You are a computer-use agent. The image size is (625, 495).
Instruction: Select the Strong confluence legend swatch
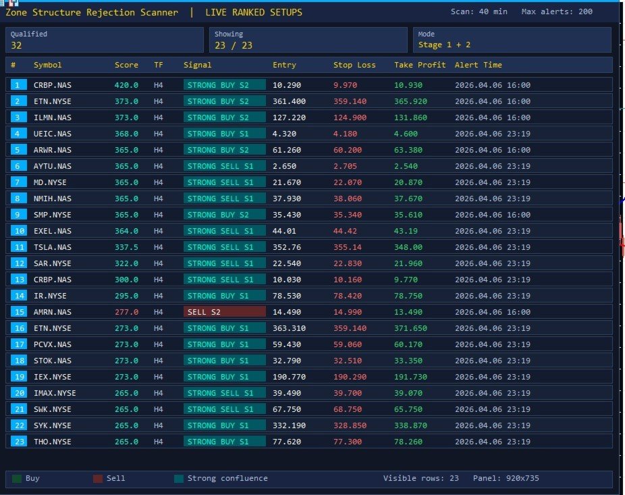[179, 479]
